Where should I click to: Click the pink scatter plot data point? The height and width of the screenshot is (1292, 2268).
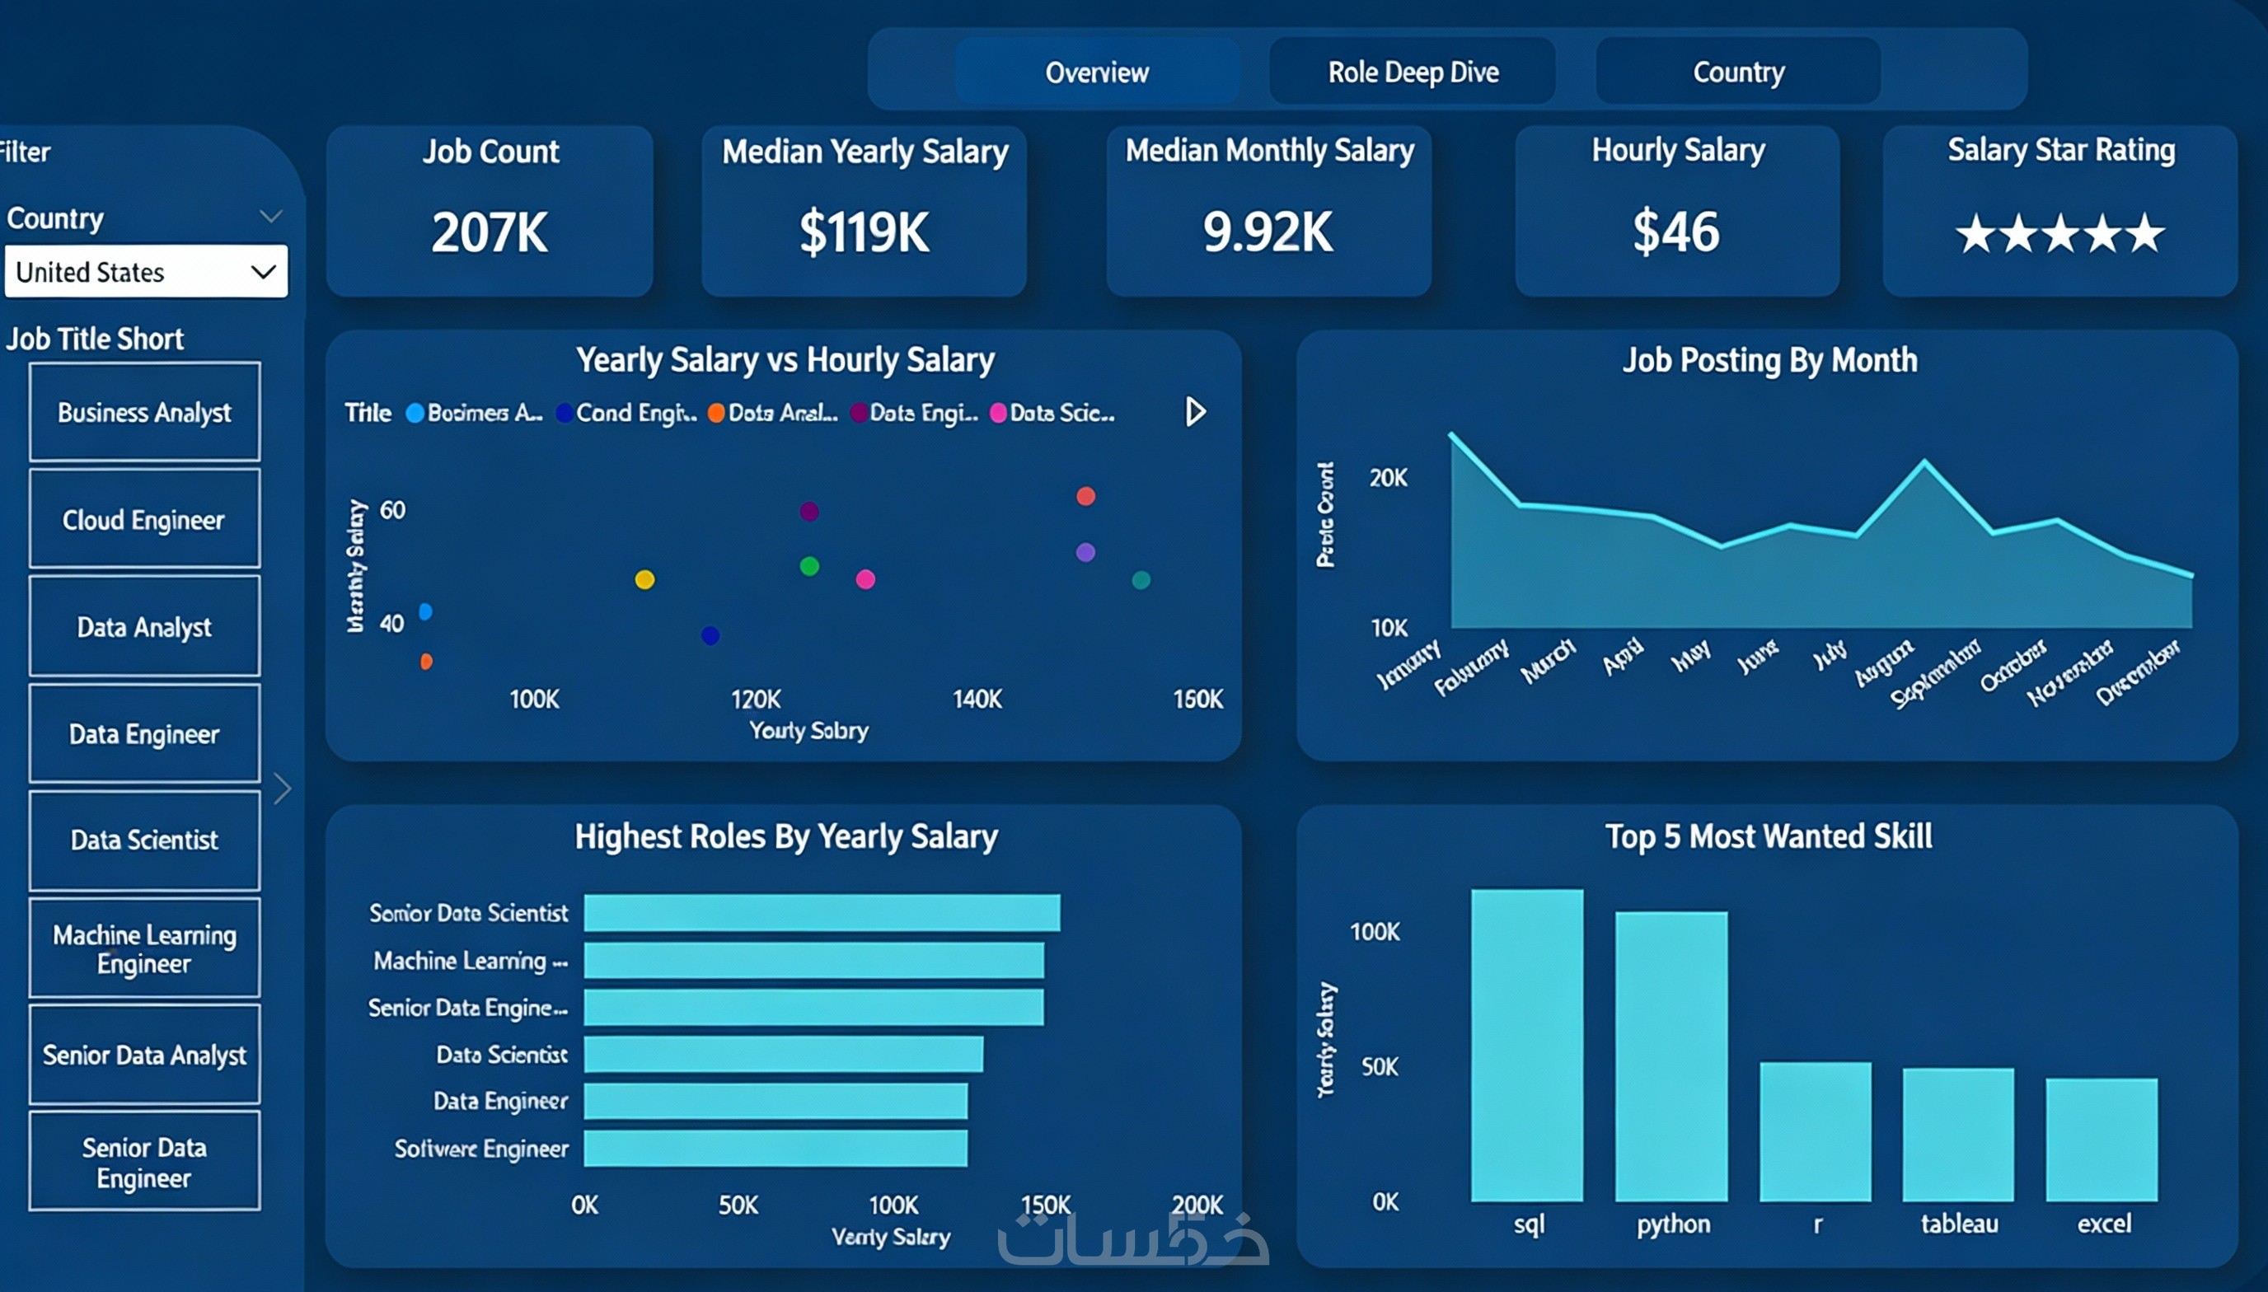pyautogui.click(x=865, y=580)
